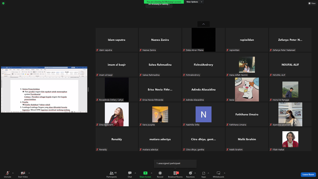This screenshot has width=318, height=179.
Task: Select NOUFAL ALIF's video tile
Action: point(290,65)
